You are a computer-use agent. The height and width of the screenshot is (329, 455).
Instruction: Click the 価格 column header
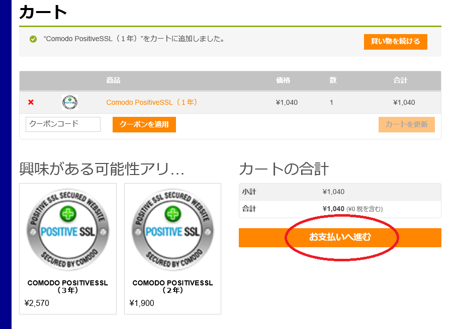pyautogui.click(x=283, y=80)
